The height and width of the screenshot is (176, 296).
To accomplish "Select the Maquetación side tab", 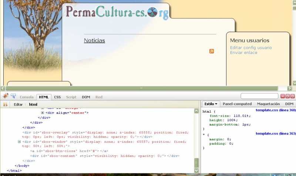I will 268,104.
